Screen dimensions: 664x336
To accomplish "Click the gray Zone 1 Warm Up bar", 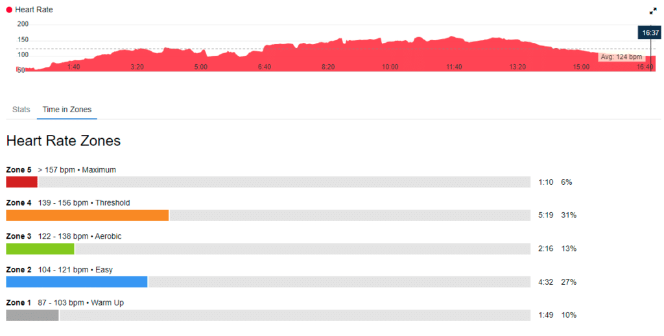I will click(32, 315).
